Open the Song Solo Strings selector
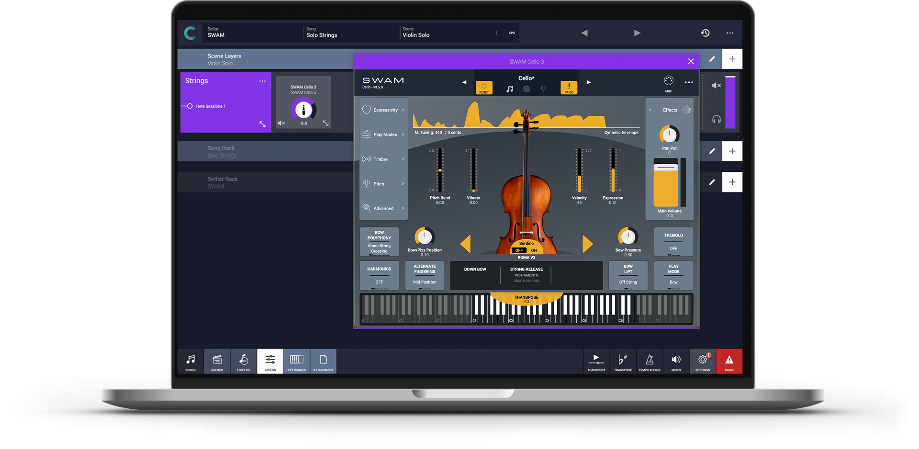 tap(351, 32)
